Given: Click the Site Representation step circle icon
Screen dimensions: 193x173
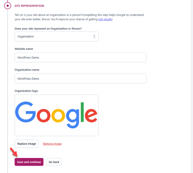Looking at the screenshot, I should click(x=8, y=6).
